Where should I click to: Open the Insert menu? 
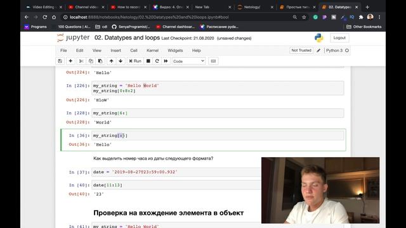pos(115,51)
